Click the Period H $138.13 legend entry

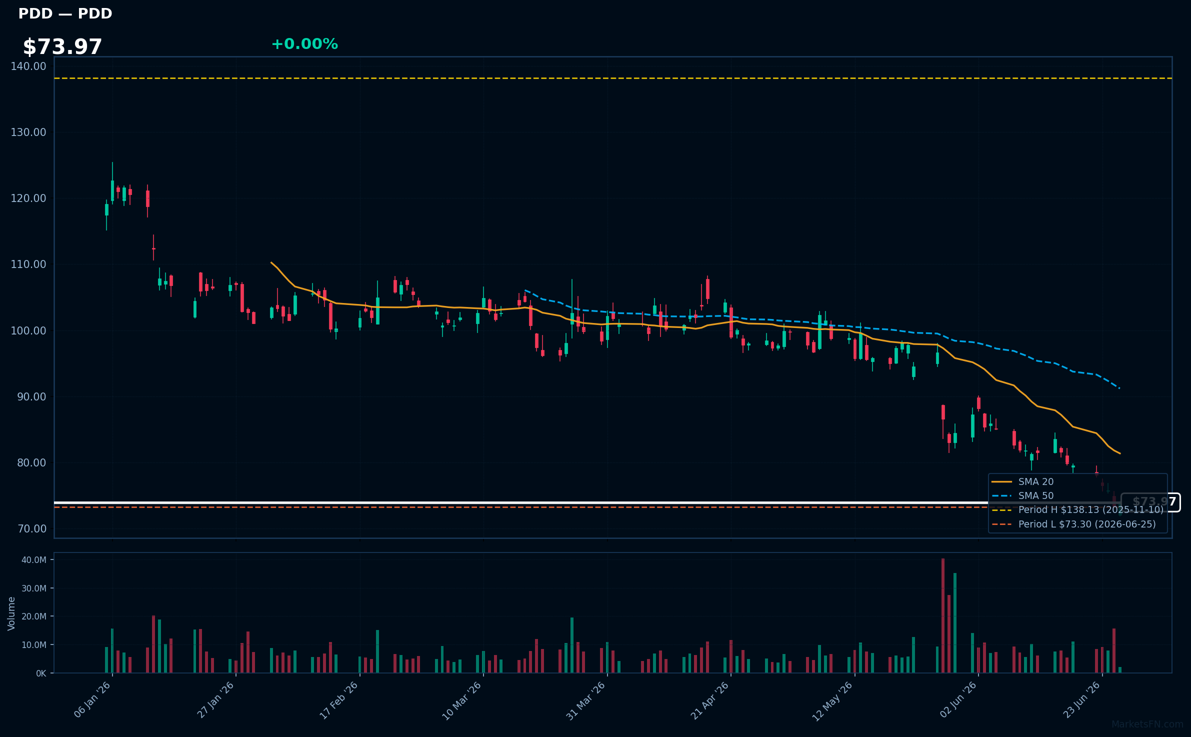click(1077, 509)
